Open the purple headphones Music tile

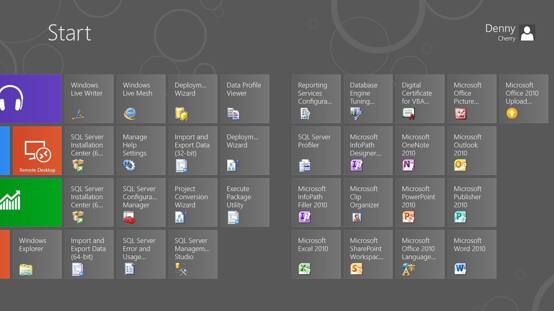(x=31, y=99)
